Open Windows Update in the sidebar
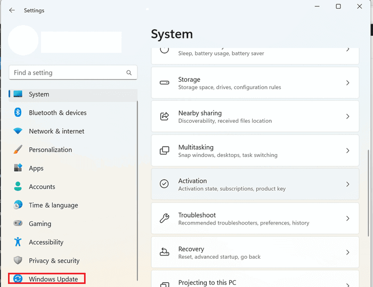The image size is (373, 287). [x=47, y=278]
